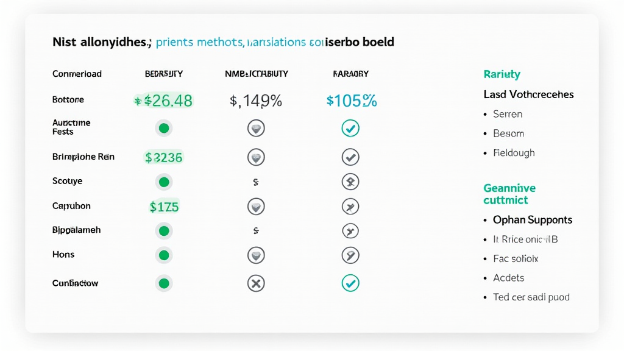Click the FARADRY column header

click(350, 74)
